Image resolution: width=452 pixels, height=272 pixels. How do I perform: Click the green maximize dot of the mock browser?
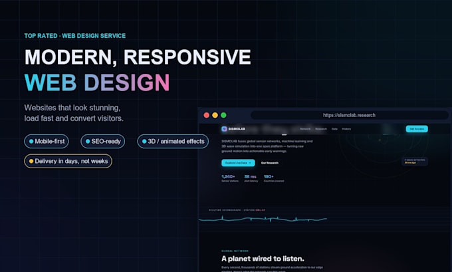[x=223, y=115]
